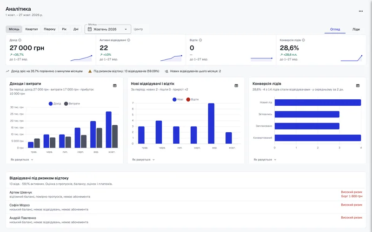
Task: Open Андрій Павленко visitor row
Action: coord(186,220)
